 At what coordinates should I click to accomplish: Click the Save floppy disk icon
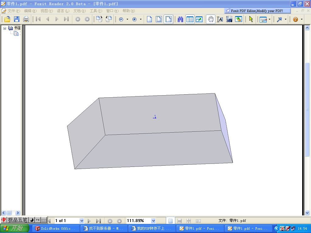[x=17, y=19]
